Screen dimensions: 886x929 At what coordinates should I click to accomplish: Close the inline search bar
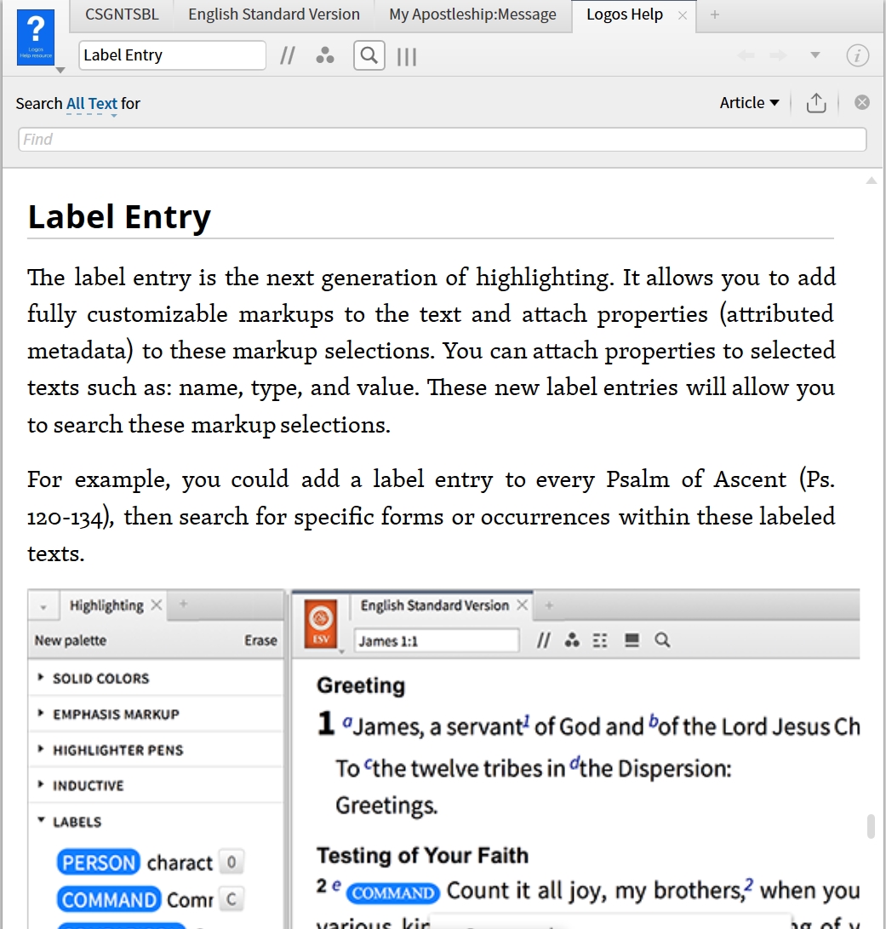(x=861, y=102)
